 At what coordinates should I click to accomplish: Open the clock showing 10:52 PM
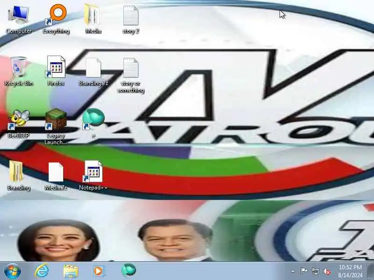[350, 271]
